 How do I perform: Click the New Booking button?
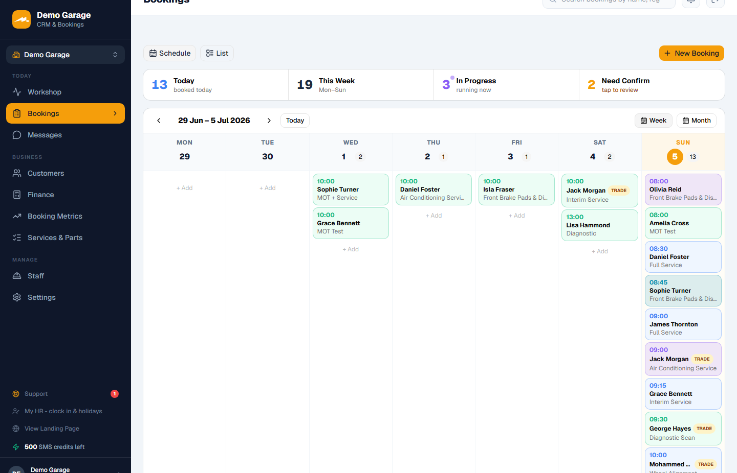pyautogui.click(x=691, y=53)
